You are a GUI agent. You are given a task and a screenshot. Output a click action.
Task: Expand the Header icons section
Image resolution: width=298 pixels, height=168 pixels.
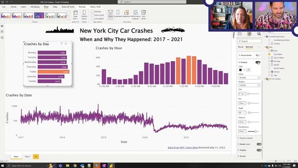pyautogui.click(x=238, y=144)
